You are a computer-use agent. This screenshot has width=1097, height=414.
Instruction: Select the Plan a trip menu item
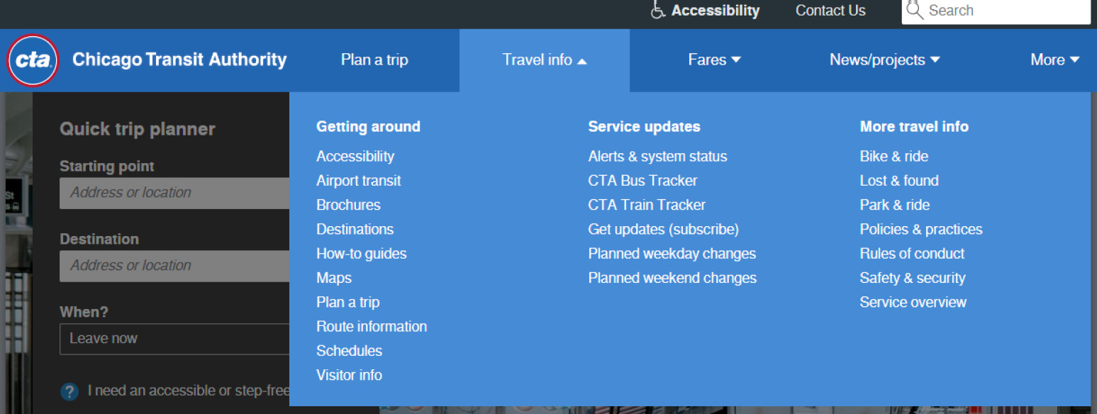374,60
